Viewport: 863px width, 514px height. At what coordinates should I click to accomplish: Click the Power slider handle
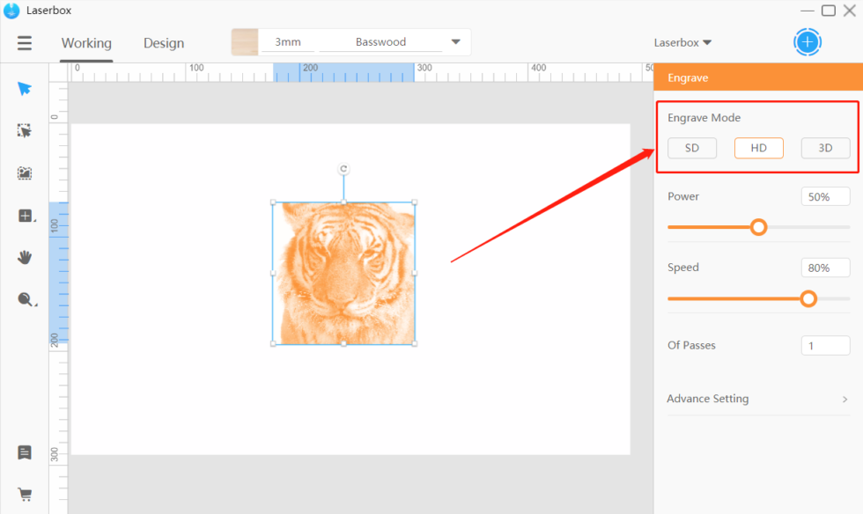pos(758,227)
